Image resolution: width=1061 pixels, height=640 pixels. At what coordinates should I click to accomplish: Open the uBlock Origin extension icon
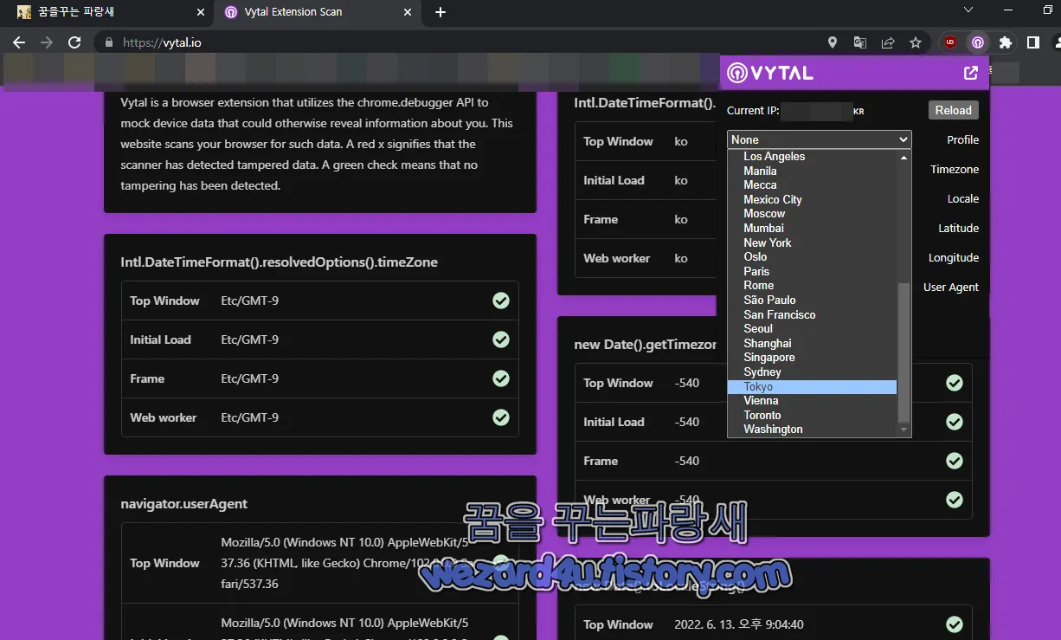pyautogui.click(x=950, y=42)
